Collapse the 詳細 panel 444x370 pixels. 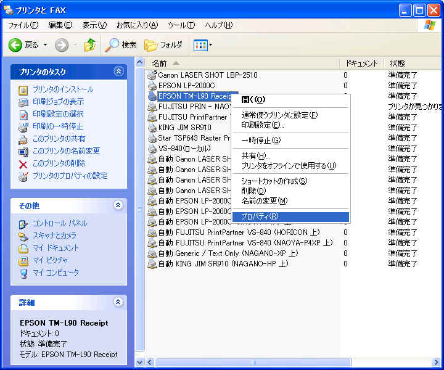118,302
